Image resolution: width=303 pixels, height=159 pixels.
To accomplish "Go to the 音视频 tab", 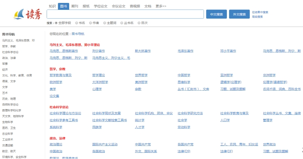I will 135,6.
